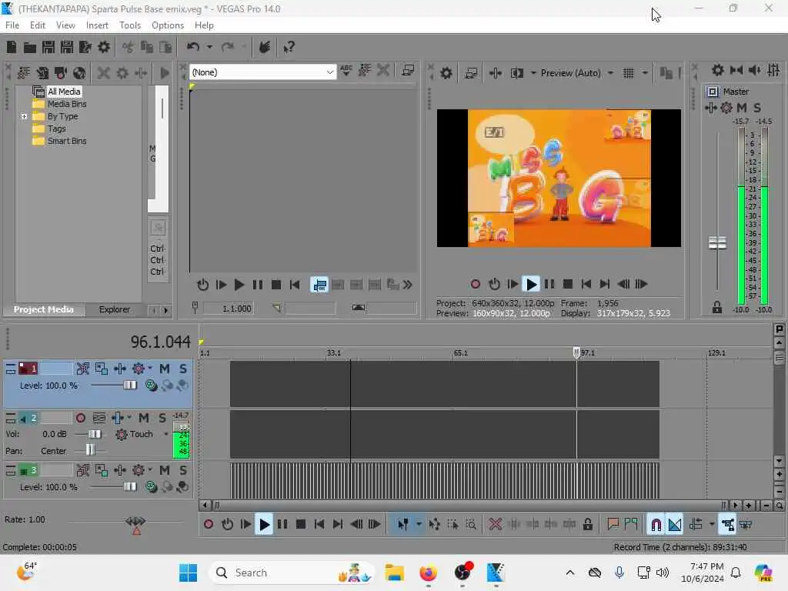Viewport: 788px width, 591px height.
Task: Open Normal Edit Tool dropdown arrow
Action: (x=419, y=525)
